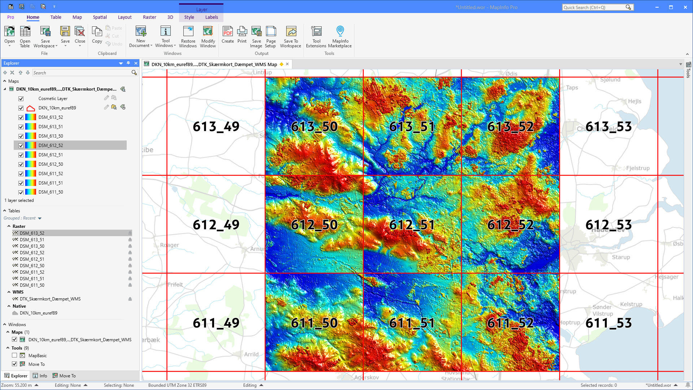Screen dimensions: 693x390
Task: Click the DSM_612_51 layer color ramp swatch
Action: pyautogui.click(x=31, y=155)
